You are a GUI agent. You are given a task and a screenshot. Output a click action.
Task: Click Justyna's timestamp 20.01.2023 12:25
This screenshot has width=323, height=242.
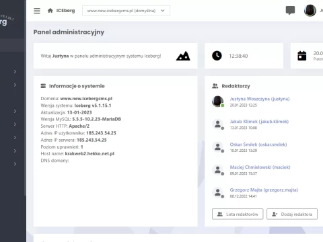[244, 105]
